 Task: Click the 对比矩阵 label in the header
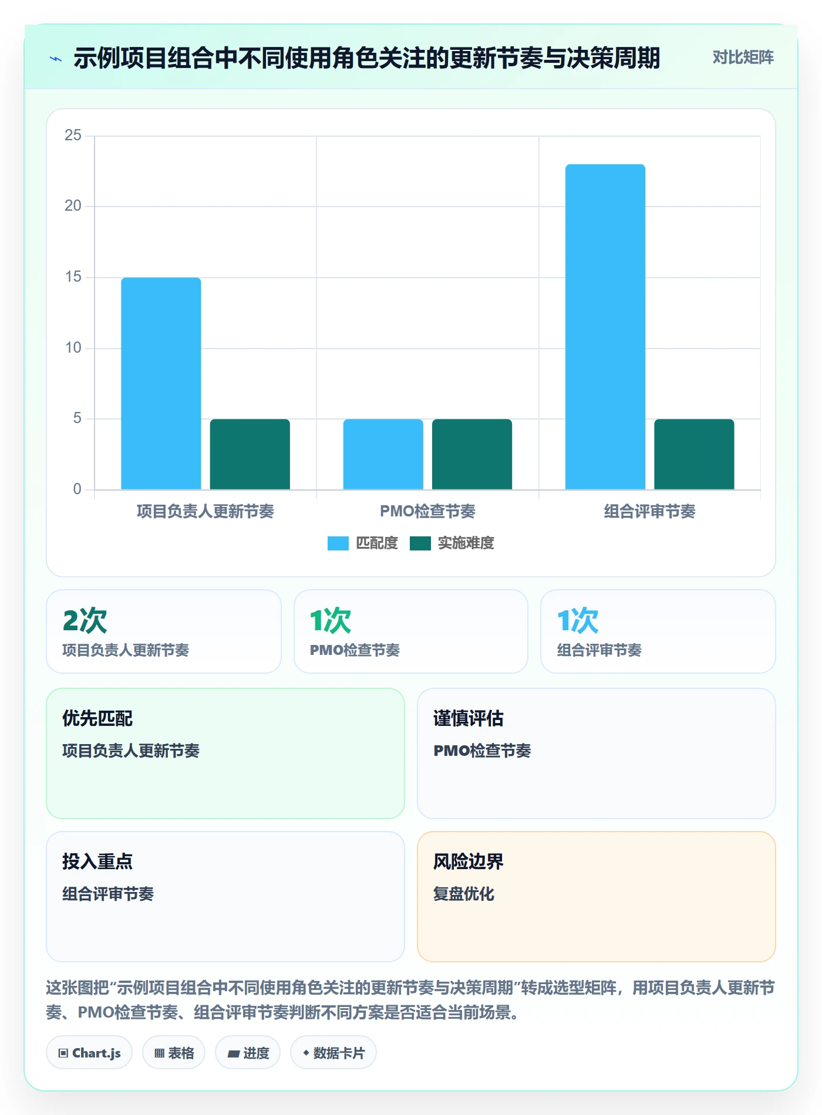pos(743,58)
